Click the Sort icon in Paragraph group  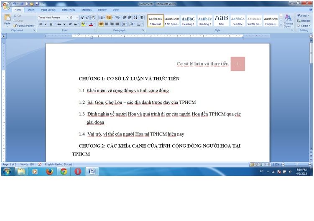coord(135,18)
